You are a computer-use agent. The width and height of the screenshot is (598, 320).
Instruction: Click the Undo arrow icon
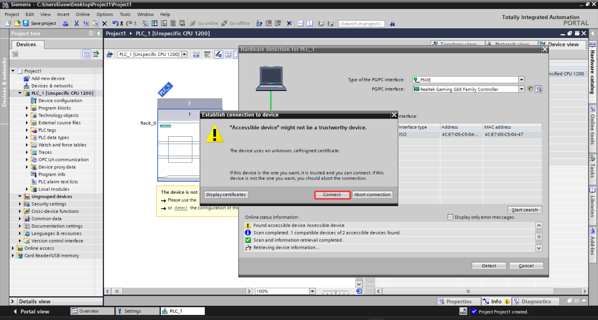click(115, 23)
